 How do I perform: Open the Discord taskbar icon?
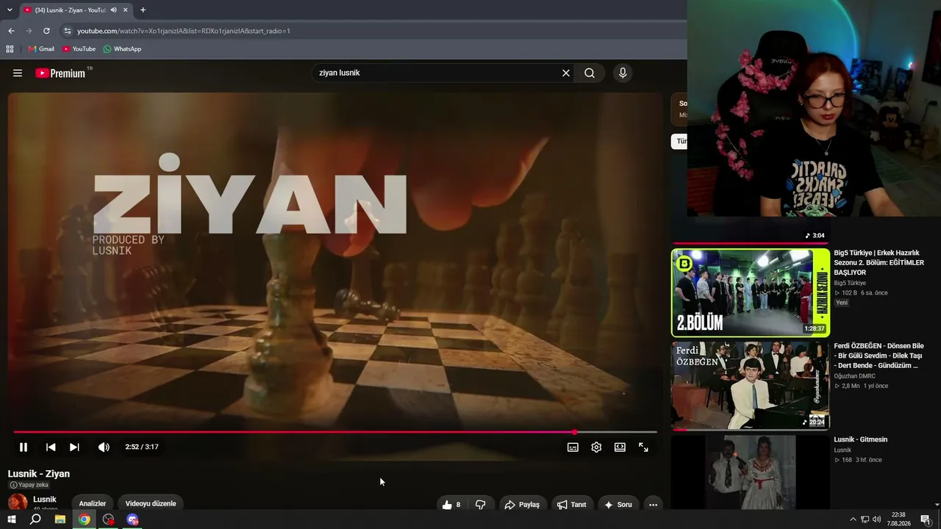click(132, 519)
